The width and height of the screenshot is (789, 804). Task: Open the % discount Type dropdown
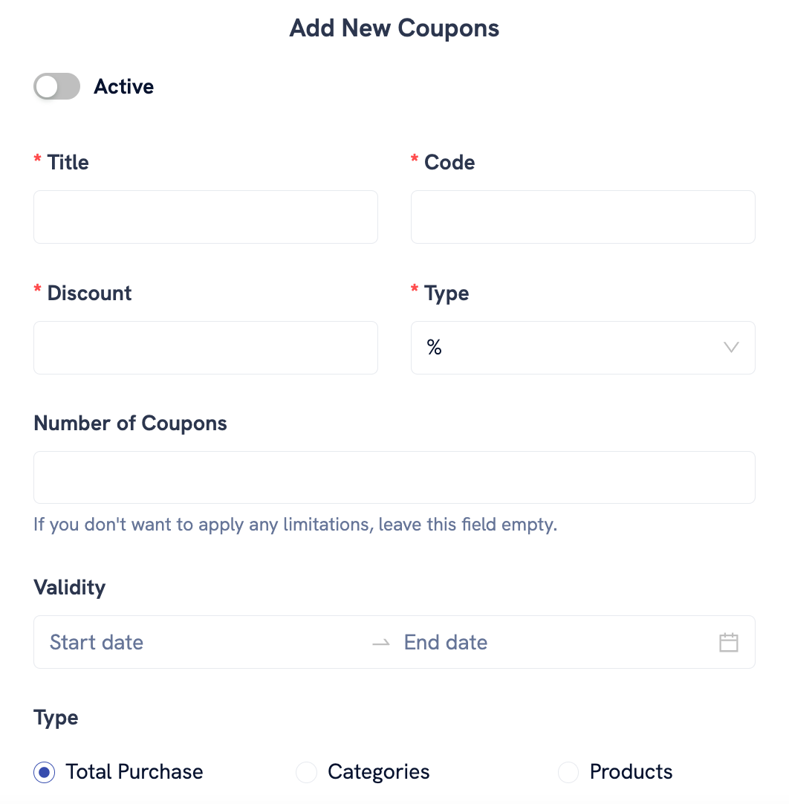click(583, 348)
